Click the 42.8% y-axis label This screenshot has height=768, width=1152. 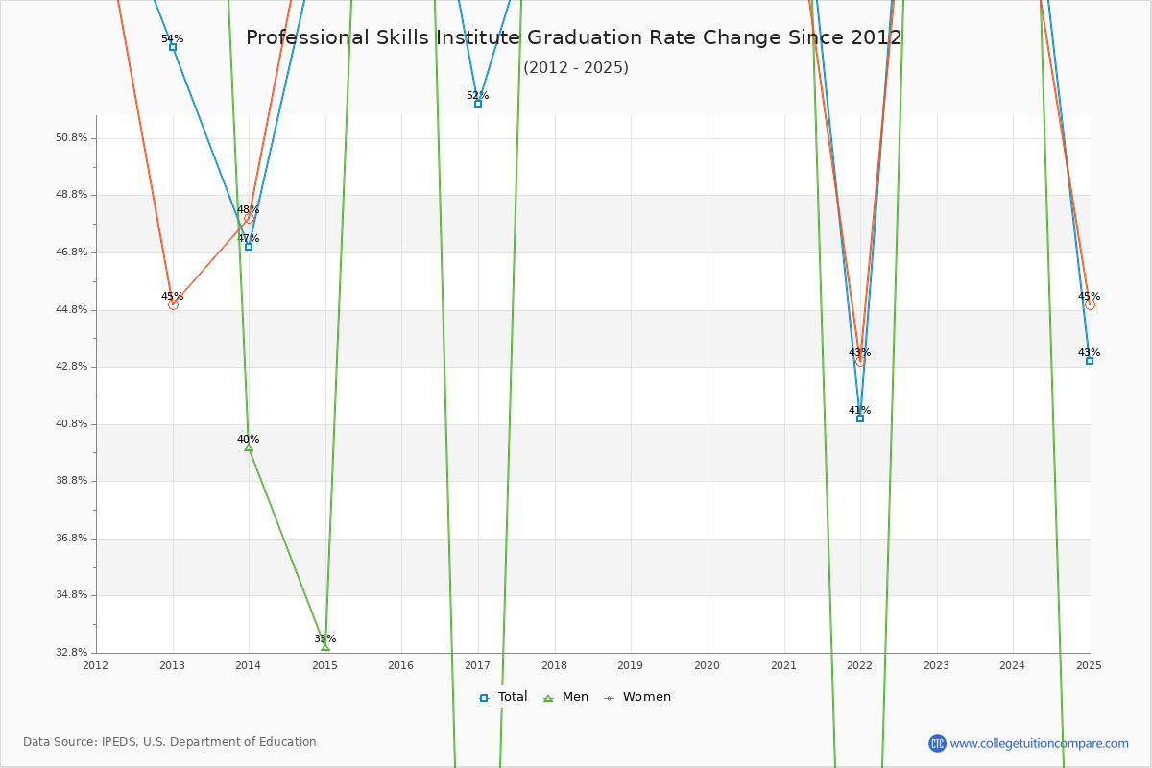[72, 367]
